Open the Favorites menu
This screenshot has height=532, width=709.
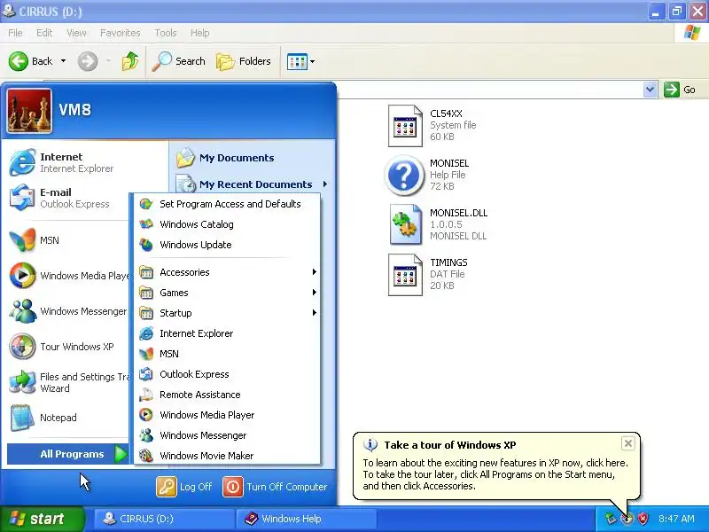point(120,33)
